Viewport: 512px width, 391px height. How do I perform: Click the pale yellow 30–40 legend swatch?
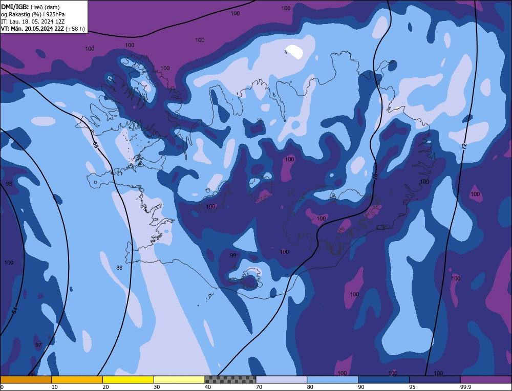pos(179,380)
